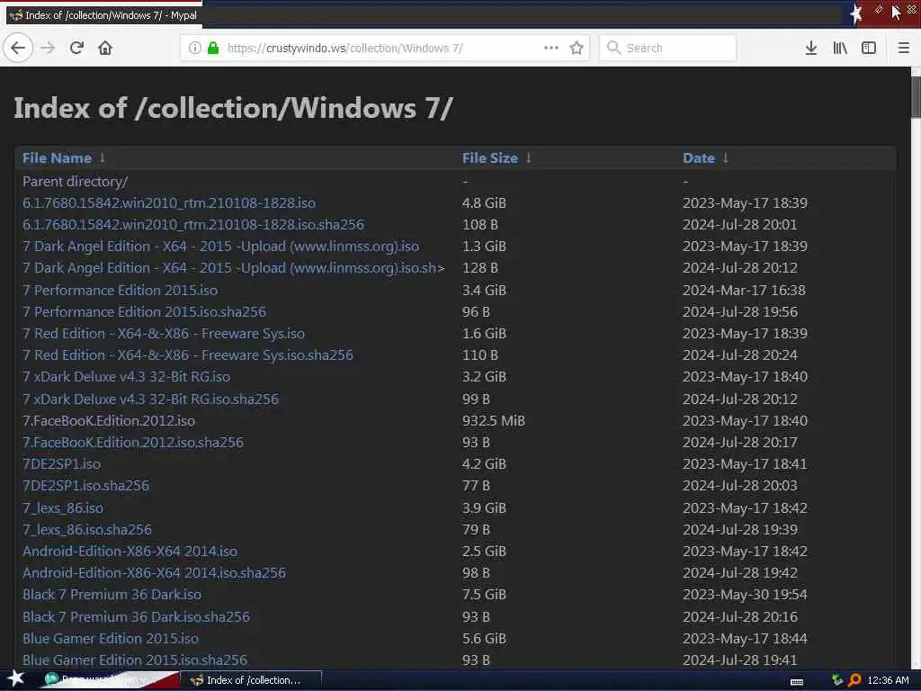Open 7 Performance Edition 2015.iso
The width and height of the screenshot is (921, 691).
point(120,291)
